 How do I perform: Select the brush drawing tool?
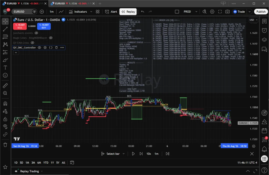click(5, 60)
